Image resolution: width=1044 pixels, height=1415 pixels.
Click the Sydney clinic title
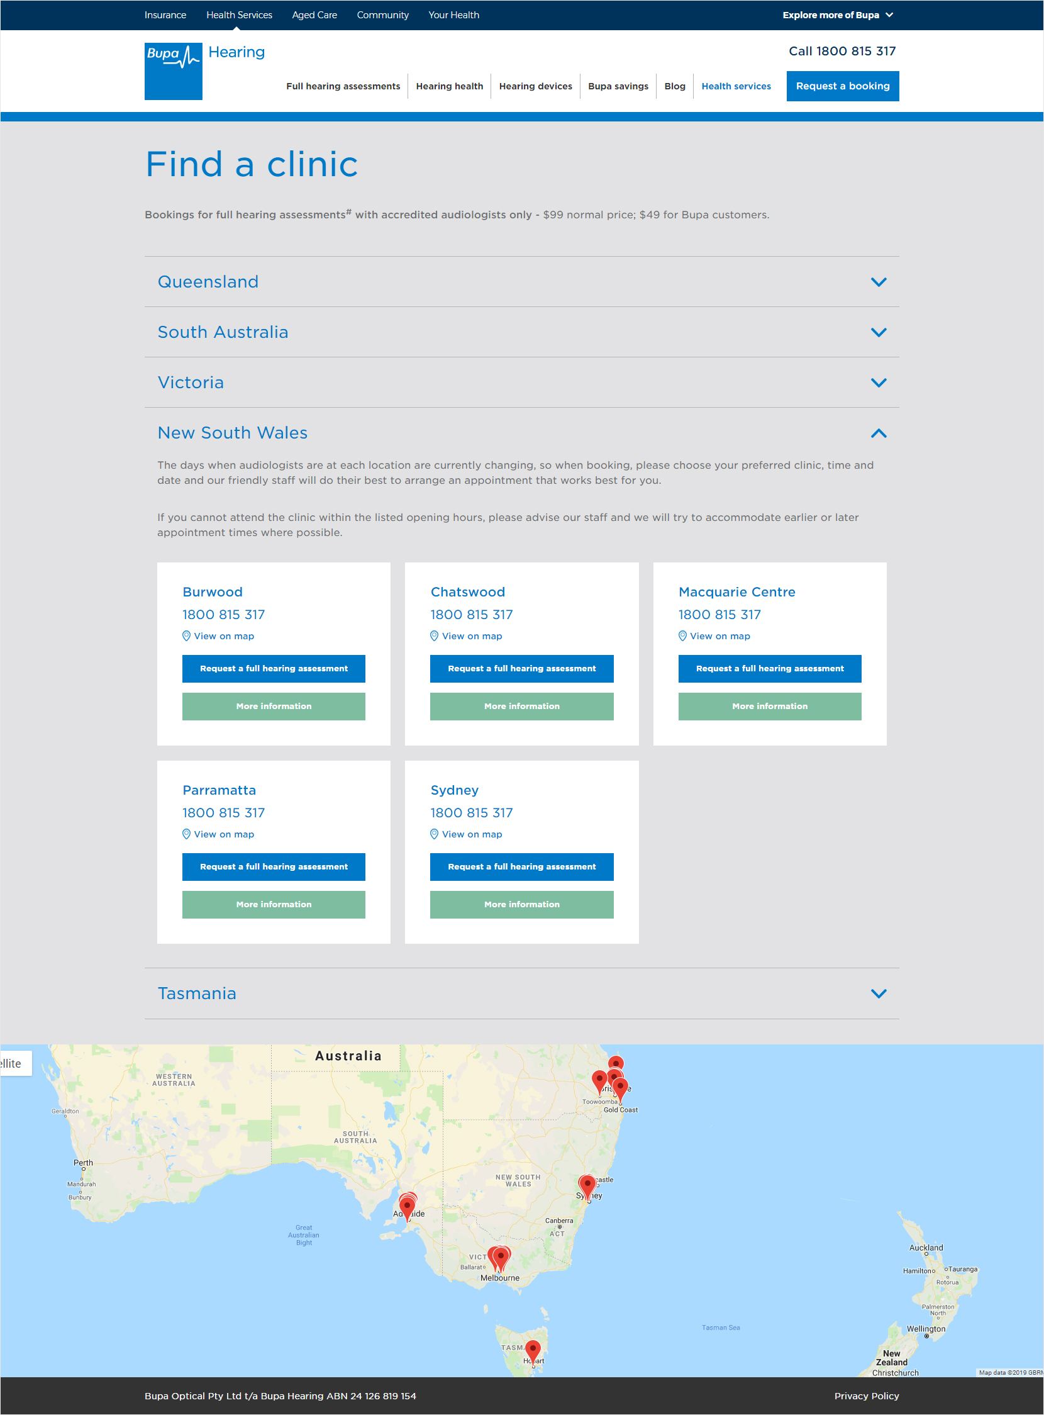tap(454, 790)
